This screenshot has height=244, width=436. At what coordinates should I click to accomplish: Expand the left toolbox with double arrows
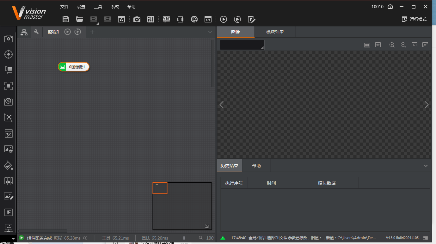(x=13, y=238)
